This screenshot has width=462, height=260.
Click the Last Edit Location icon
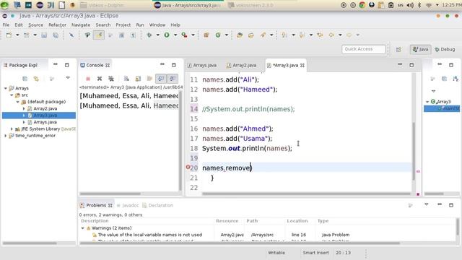click(x=320, y=35)
